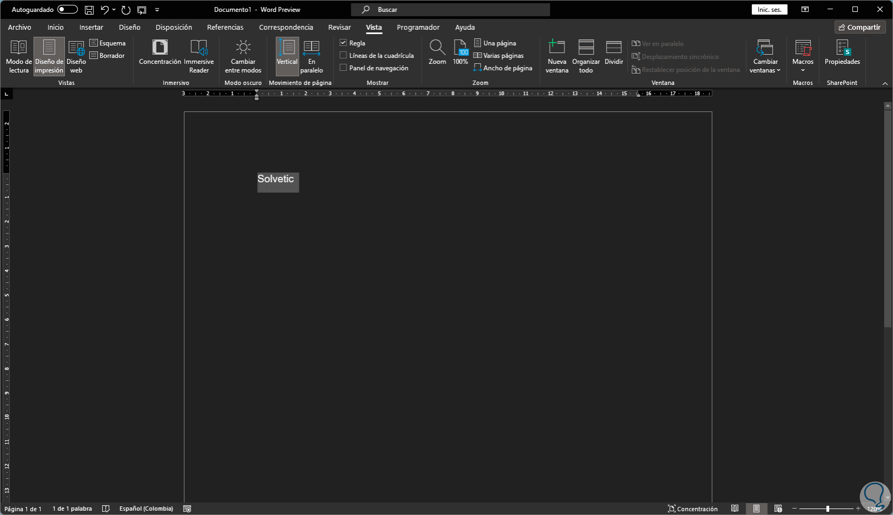
Task: Fit zoom to Ancho de página
Action: pos(503,68)
